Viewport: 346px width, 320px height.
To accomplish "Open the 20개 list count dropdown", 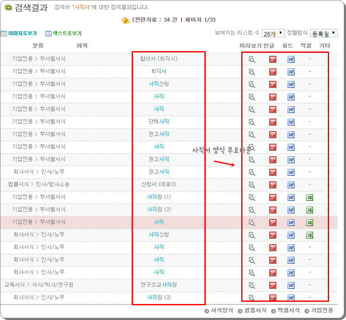I will [273, 33].
